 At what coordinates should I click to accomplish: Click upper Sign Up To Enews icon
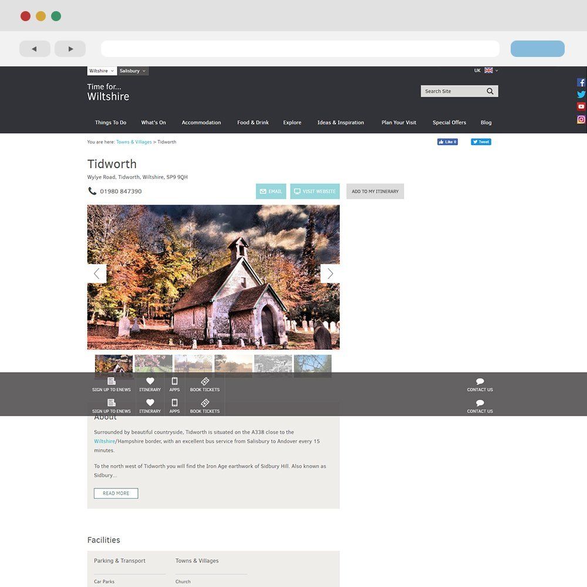[x=111, y=381]
